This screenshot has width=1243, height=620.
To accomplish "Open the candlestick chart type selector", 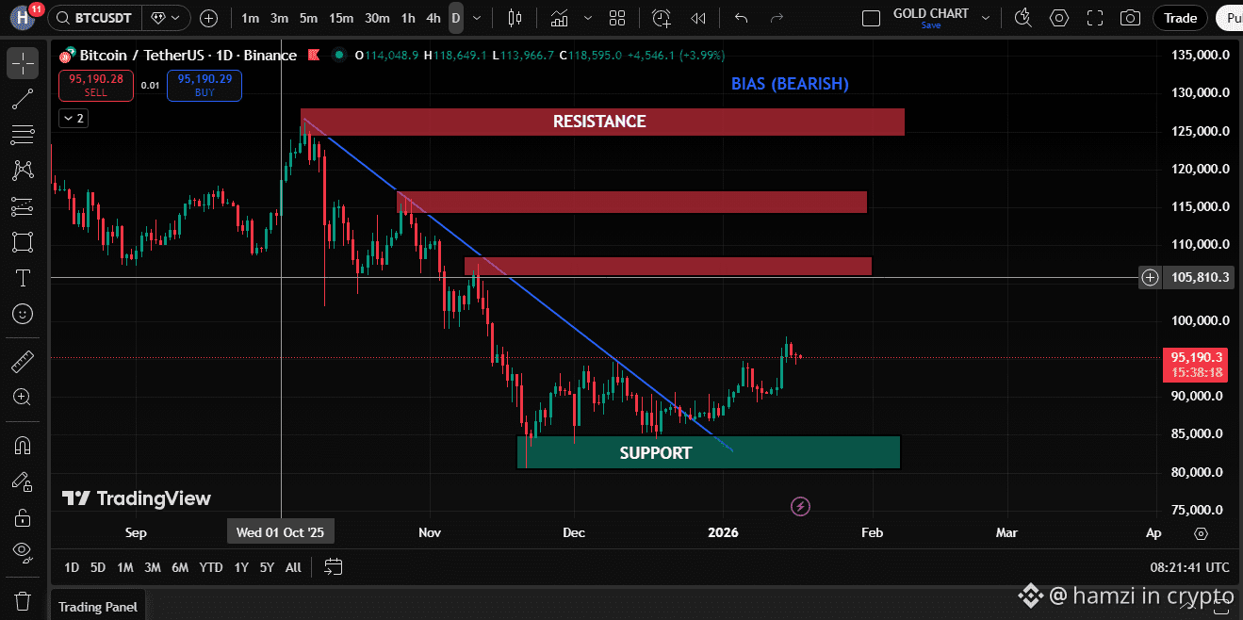I will click(514, 18).
